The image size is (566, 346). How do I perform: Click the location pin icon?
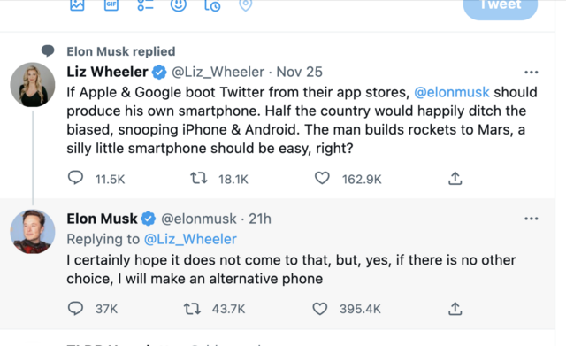coord(246,4)
